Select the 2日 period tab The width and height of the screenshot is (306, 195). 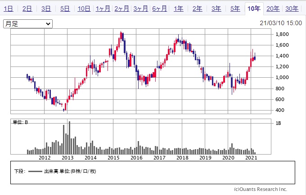coord(27,9)
